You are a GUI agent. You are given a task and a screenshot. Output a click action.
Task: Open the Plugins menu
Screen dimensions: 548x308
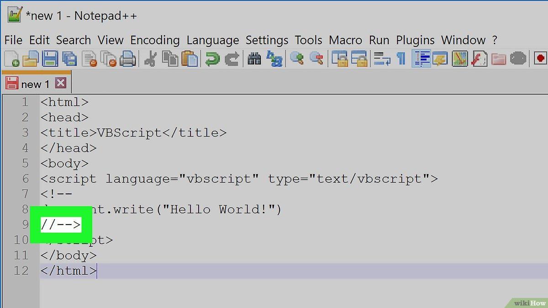(415, 40)
